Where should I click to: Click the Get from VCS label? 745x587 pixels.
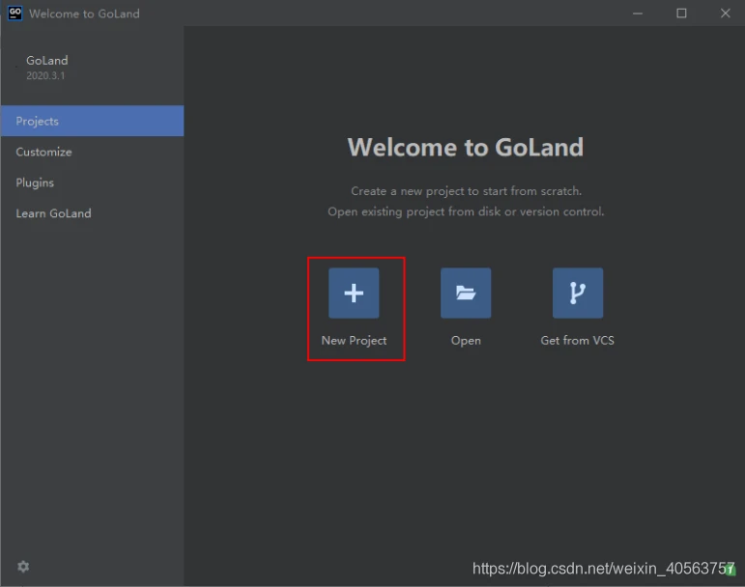tap(577, 340)
